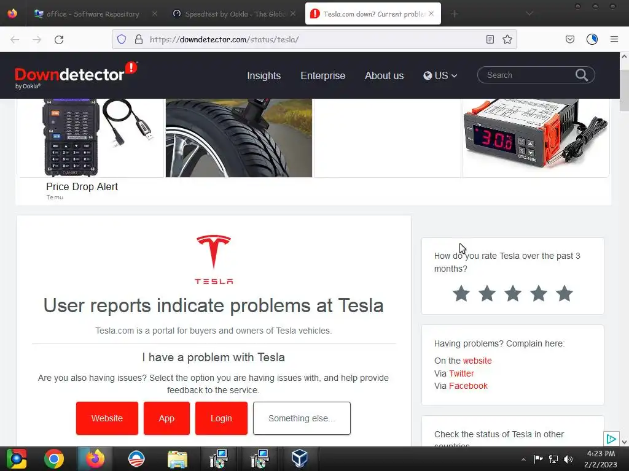The width and height of the screenshot is (629, 471).
Task: Follow the Twitter complaint link
Action: [x=462, y=373]
